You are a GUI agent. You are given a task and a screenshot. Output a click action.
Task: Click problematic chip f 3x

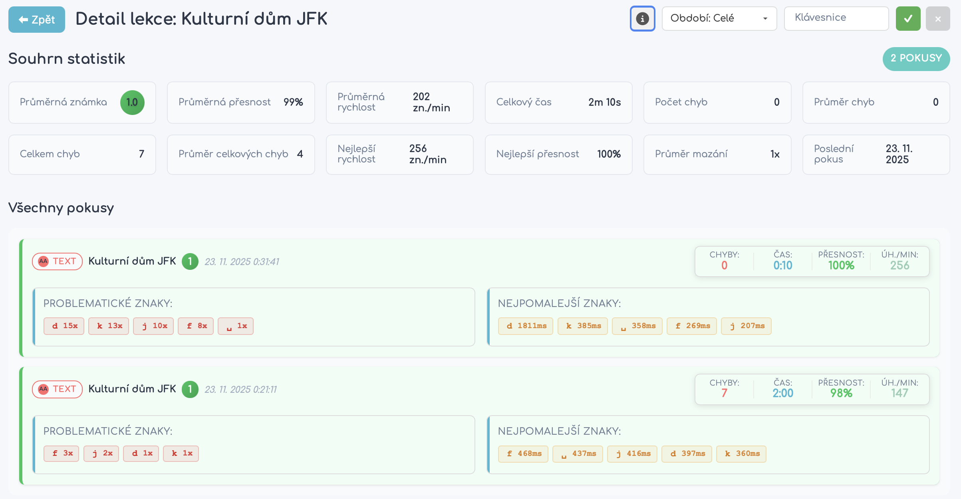[x=62, y=453]
